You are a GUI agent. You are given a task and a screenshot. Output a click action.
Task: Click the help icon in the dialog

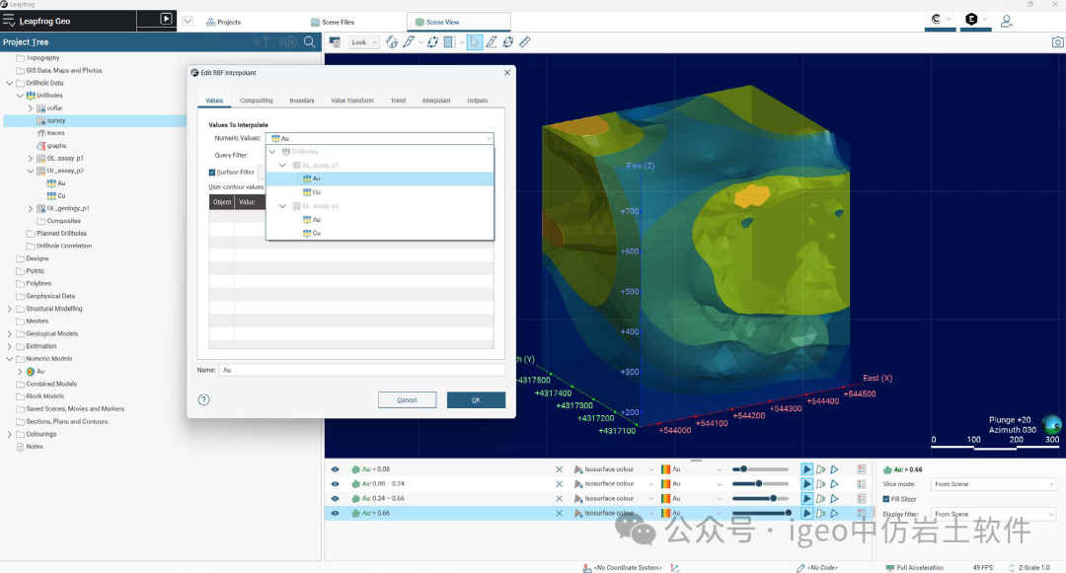point(204,399)
